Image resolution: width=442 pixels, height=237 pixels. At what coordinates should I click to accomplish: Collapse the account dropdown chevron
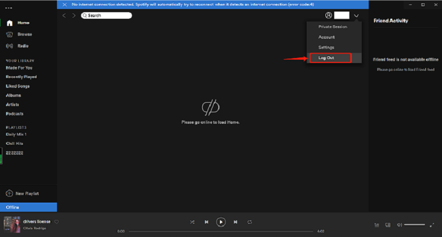pyautogui.click(x=356, y=16)
